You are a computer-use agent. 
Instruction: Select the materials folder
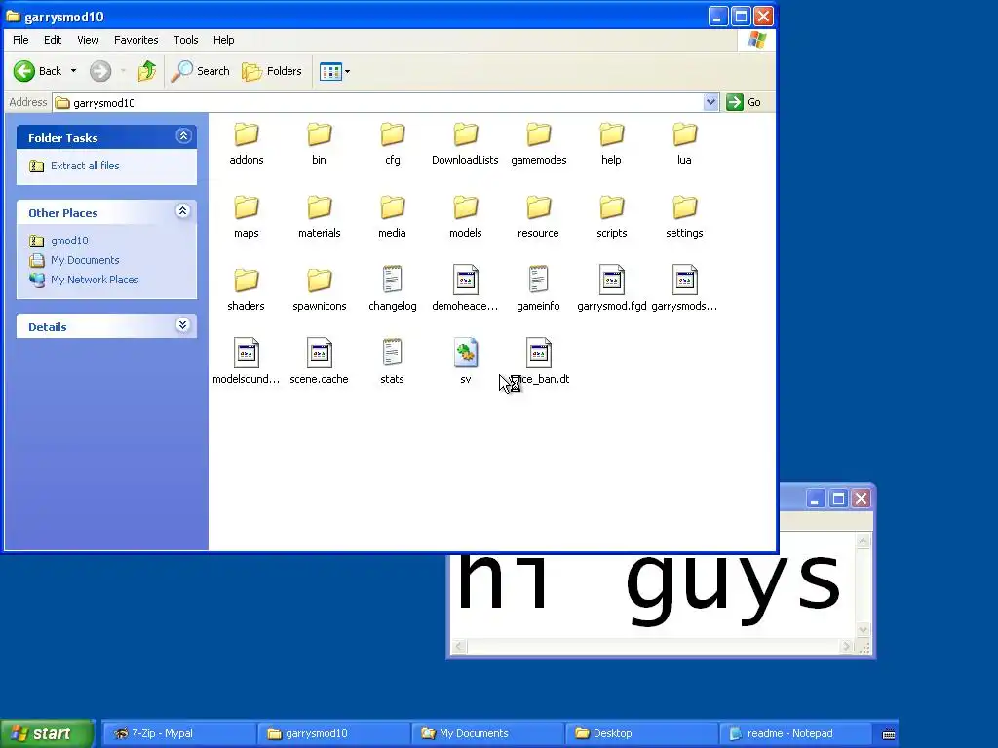point(319,217)
